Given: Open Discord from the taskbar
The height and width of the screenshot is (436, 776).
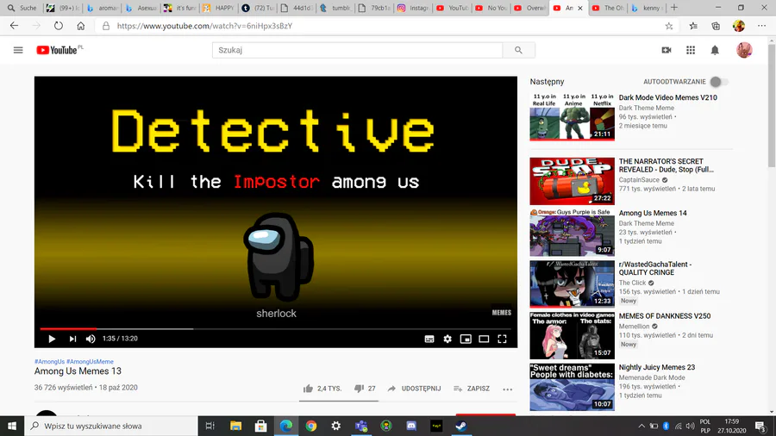Looking at the screenshot, I should coord(410,426).
